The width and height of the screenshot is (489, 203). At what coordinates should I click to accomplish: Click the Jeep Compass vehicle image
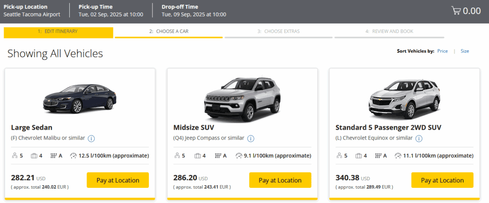click(x=242, y=98)
